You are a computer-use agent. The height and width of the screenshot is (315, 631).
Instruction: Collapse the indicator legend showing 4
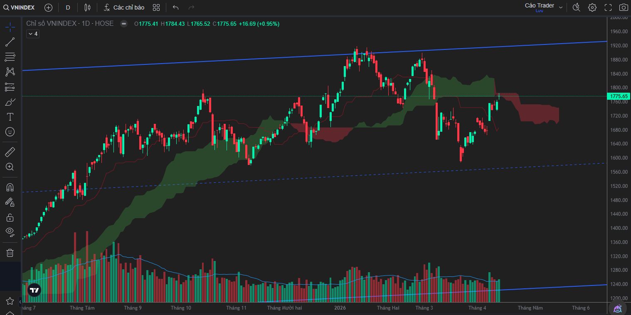tap(32, 34)
